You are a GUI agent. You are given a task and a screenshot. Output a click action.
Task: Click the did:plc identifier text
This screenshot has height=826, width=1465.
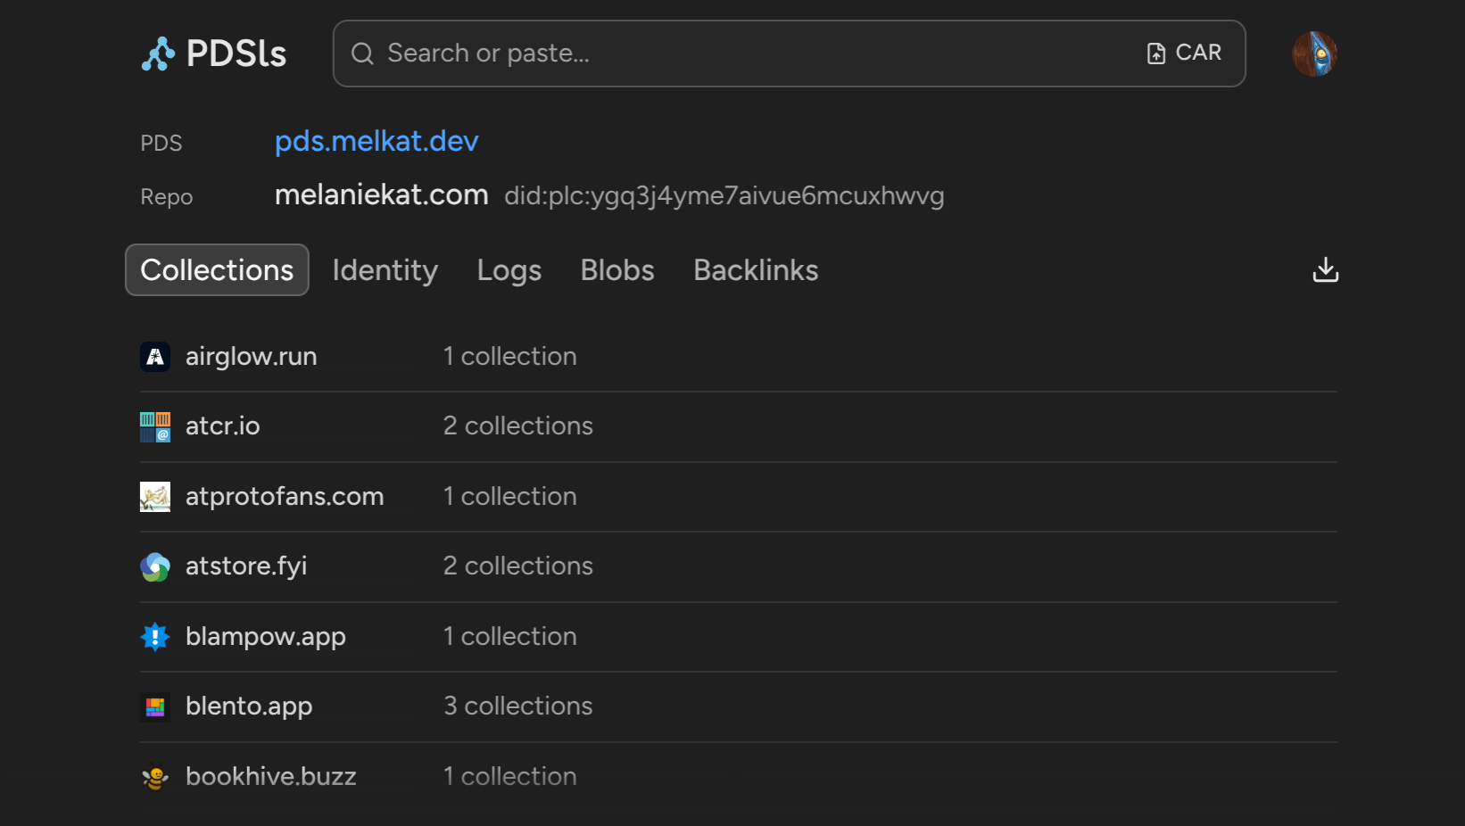click(724, 195)
